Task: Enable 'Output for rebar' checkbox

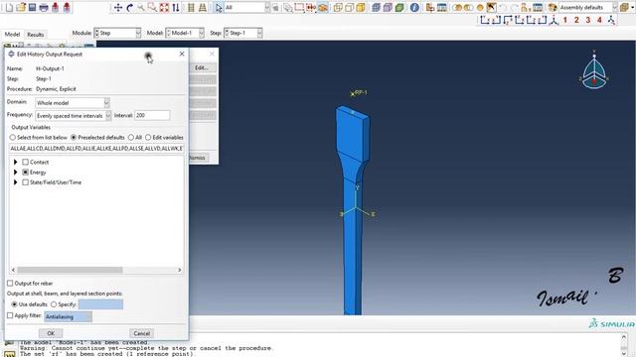Action: [x=10, y=284]
